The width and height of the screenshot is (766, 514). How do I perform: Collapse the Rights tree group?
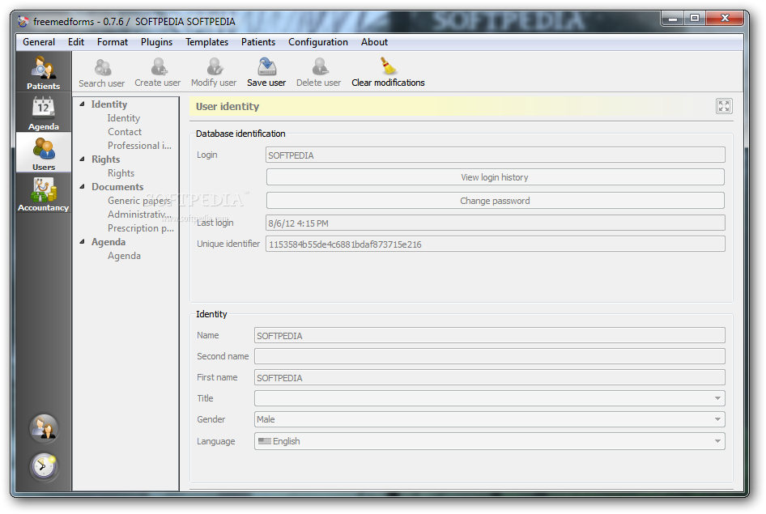pyautogui.click(x=82, y=159)
